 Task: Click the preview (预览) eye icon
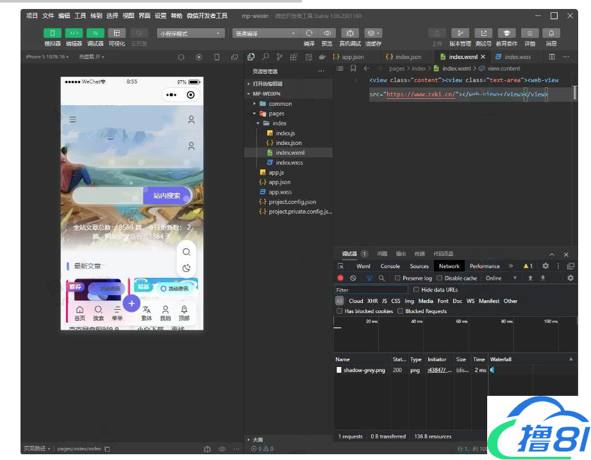pos(327,33)
